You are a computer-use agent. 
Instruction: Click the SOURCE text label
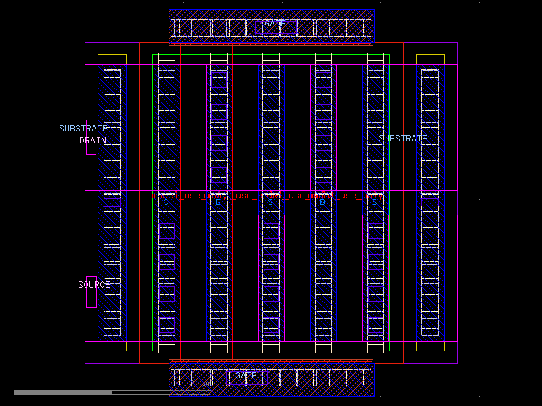tap(94, 284)
